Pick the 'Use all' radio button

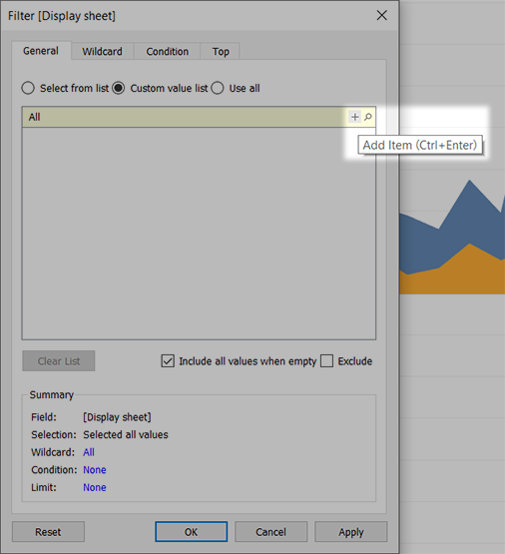[218, 88]
